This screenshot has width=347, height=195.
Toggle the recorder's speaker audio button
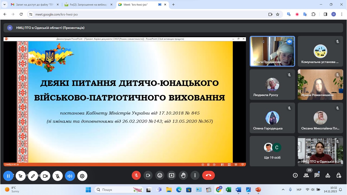(x=70, y=176)
